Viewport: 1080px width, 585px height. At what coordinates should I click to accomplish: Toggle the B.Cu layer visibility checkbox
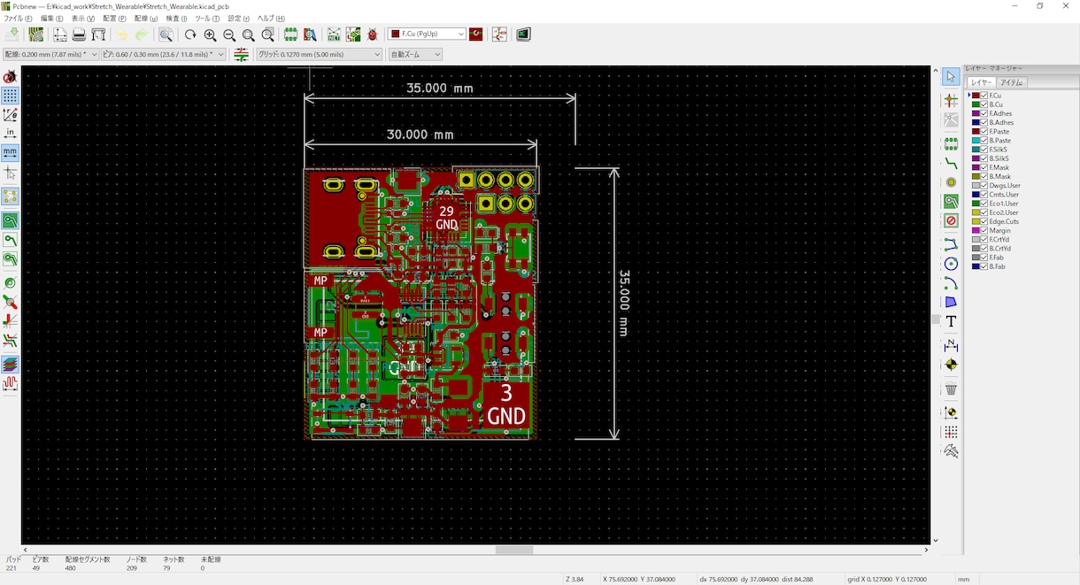pos(984,104)
